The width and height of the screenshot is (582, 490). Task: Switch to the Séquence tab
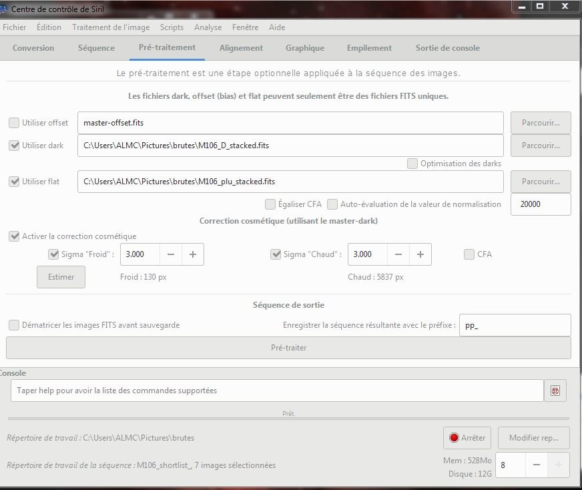[x=96, y=48]
